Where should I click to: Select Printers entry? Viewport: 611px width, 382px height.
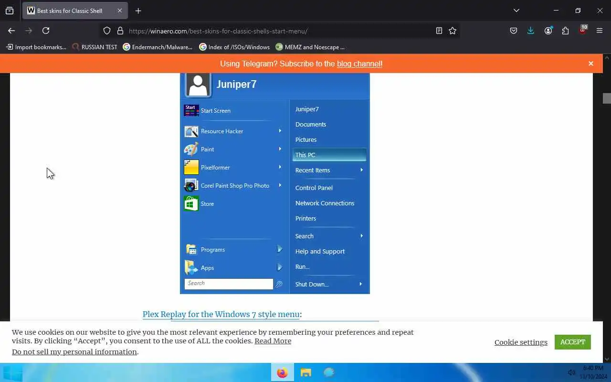coord(306,218)
